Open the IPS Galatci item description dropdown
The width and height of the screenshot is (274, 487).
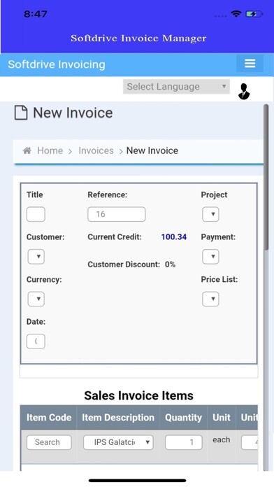(118, 442)
